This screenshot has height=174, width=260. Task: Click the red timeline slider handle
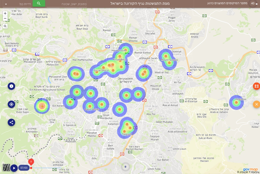coord(31,168)
